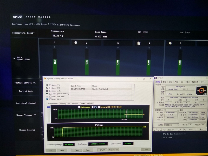Minimize the AIDA64 System Stability Test window

[138, 79]
